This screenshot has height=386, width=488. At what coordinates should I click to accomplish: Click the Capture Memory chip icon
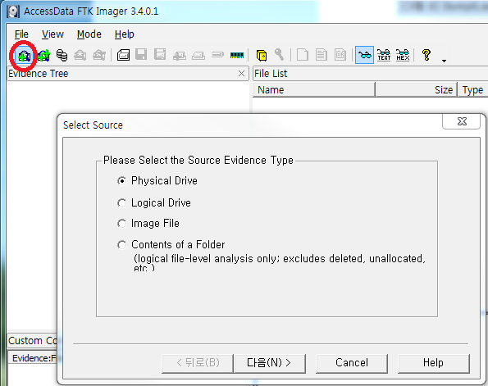click(x=237, y=56)
